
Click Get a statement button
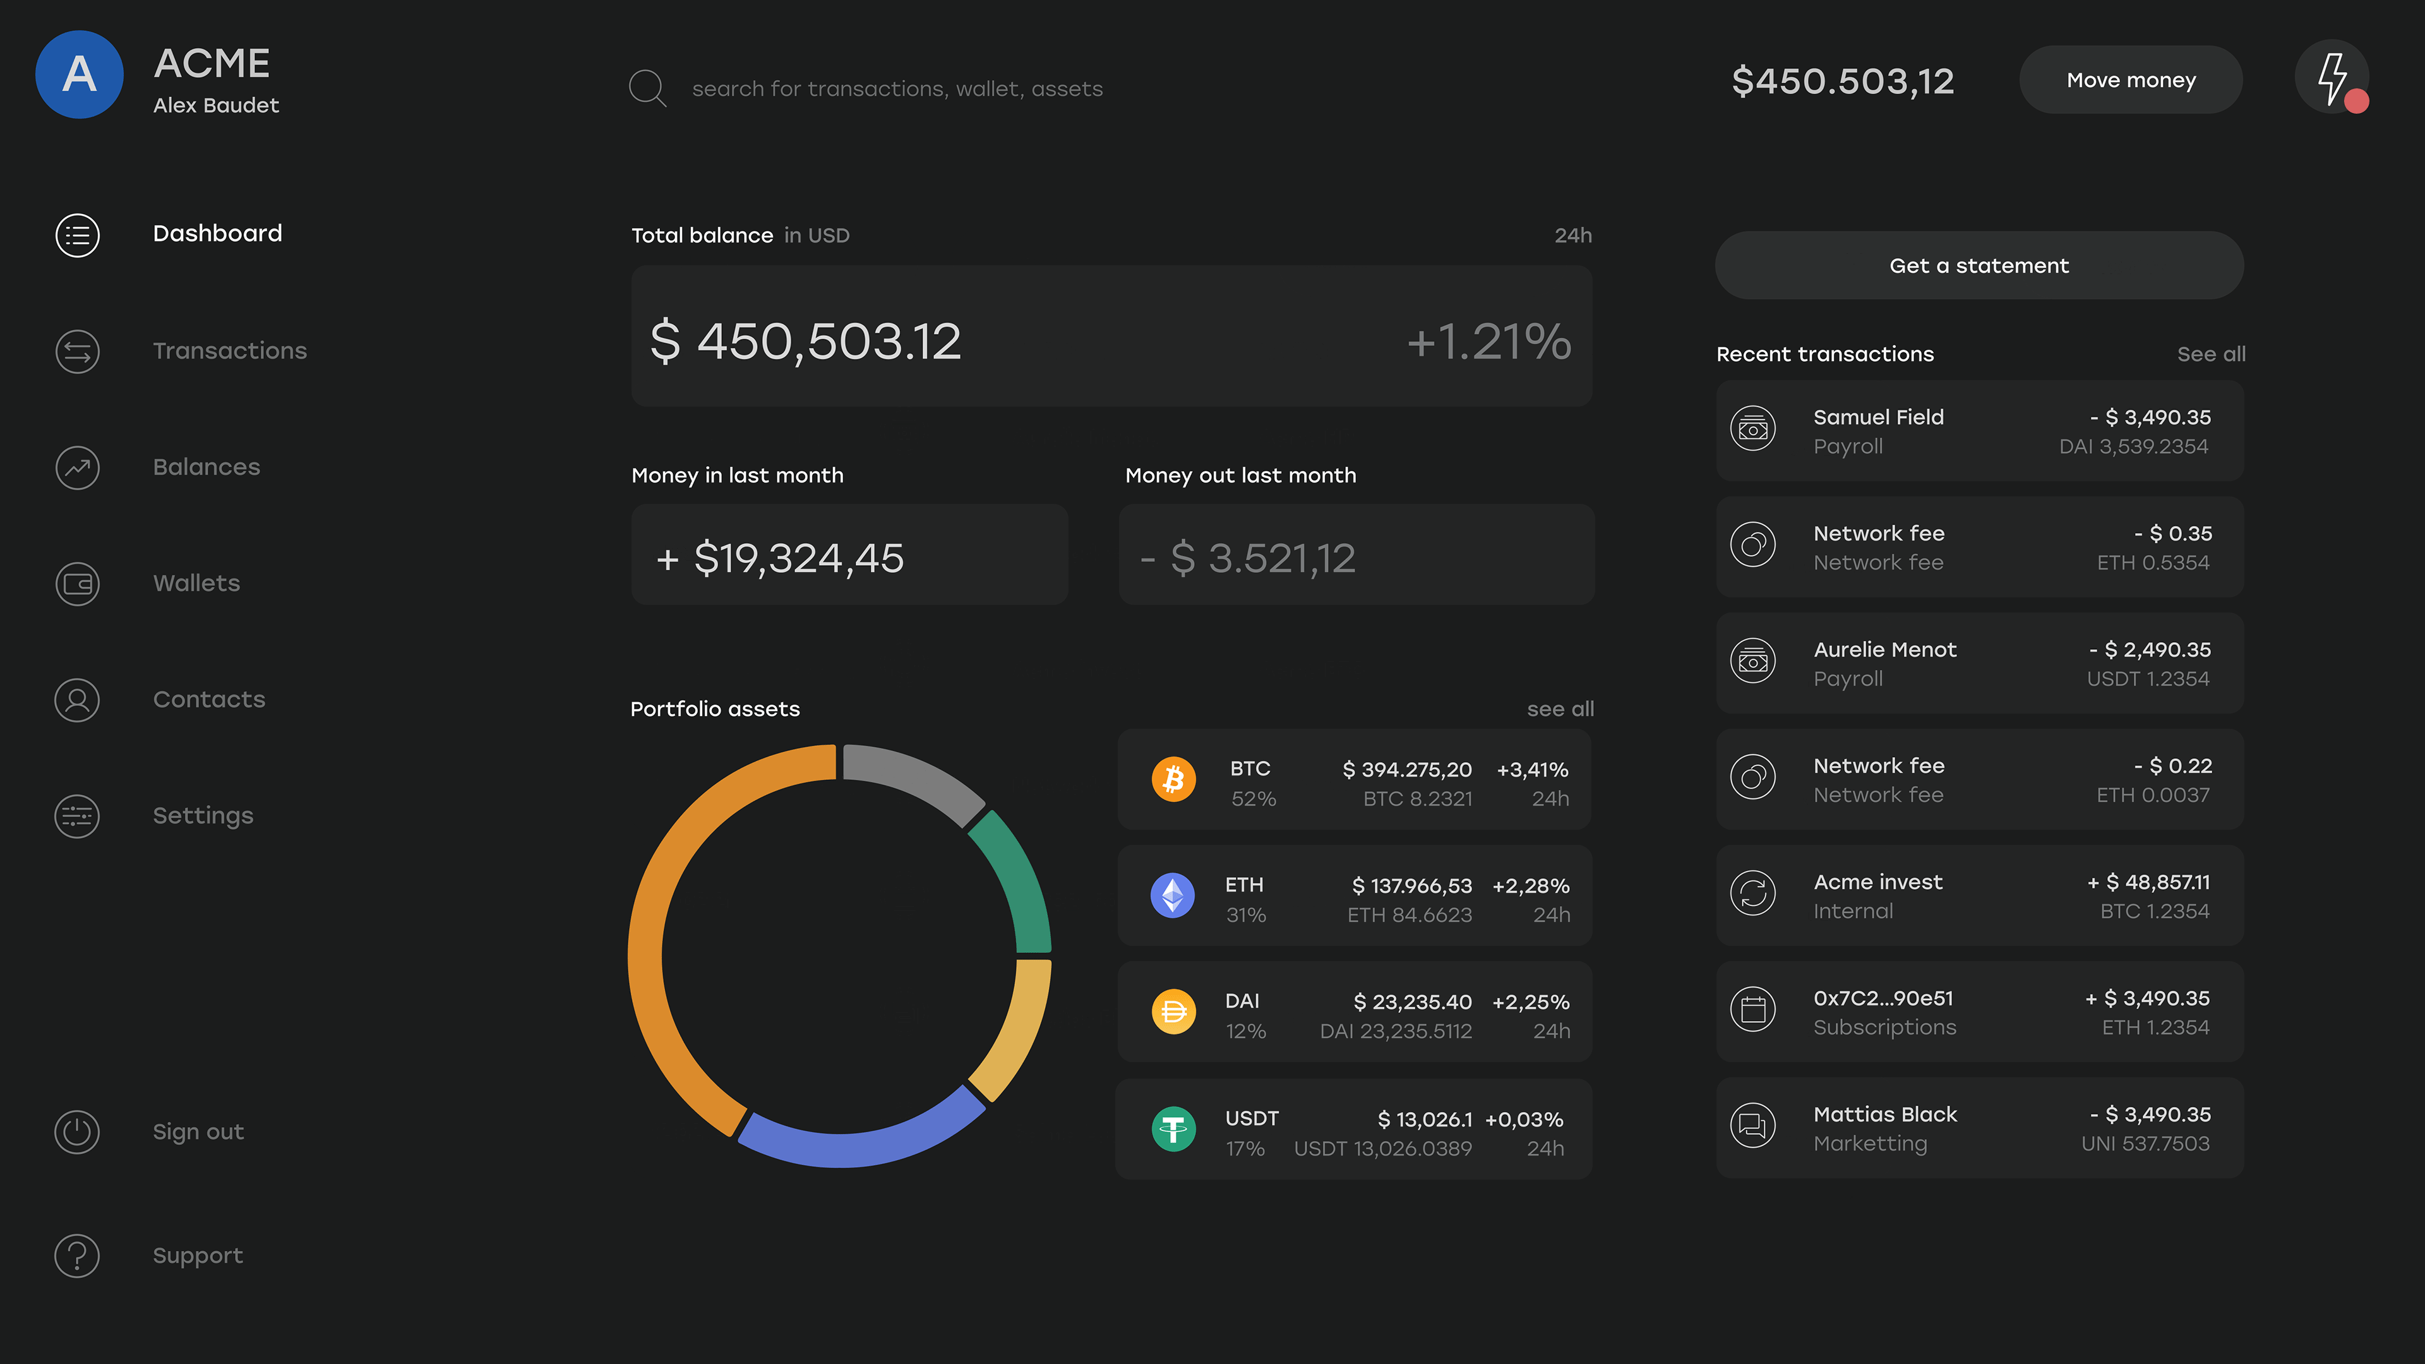click(x=1979, y=265)
